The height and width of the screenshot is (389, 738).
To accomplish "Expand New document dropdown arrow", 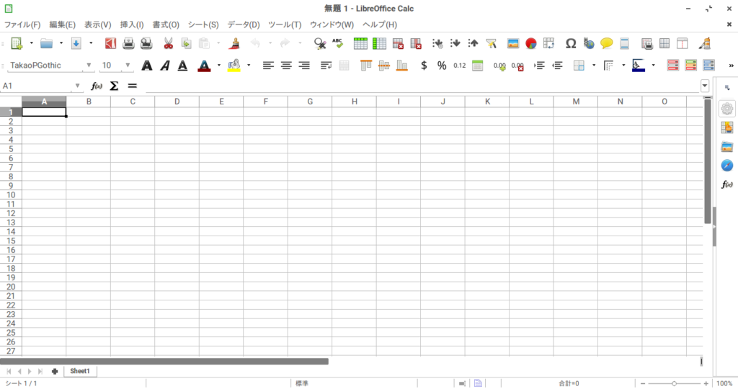I will point(32,44).
